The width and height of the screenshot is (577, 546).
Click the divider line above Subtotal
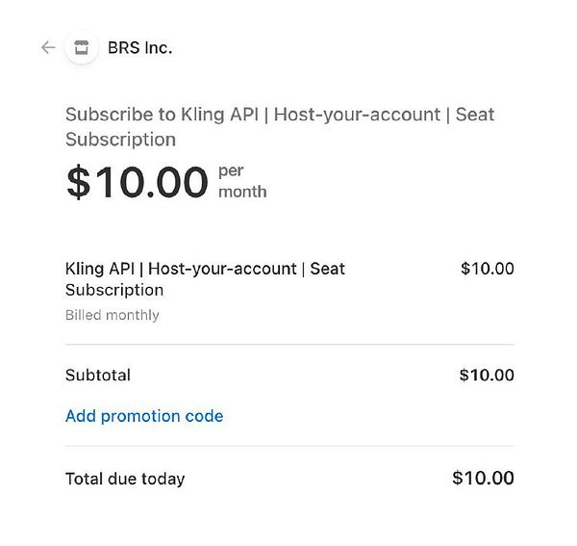pos(289,344)
